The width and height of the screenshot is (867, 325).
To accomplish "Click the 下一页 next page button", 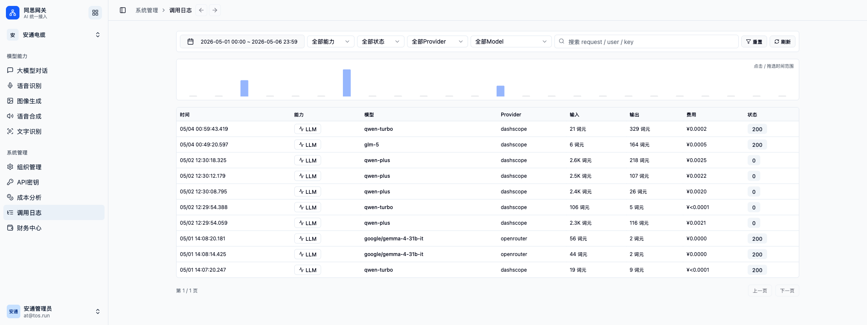I will (787, 291).
